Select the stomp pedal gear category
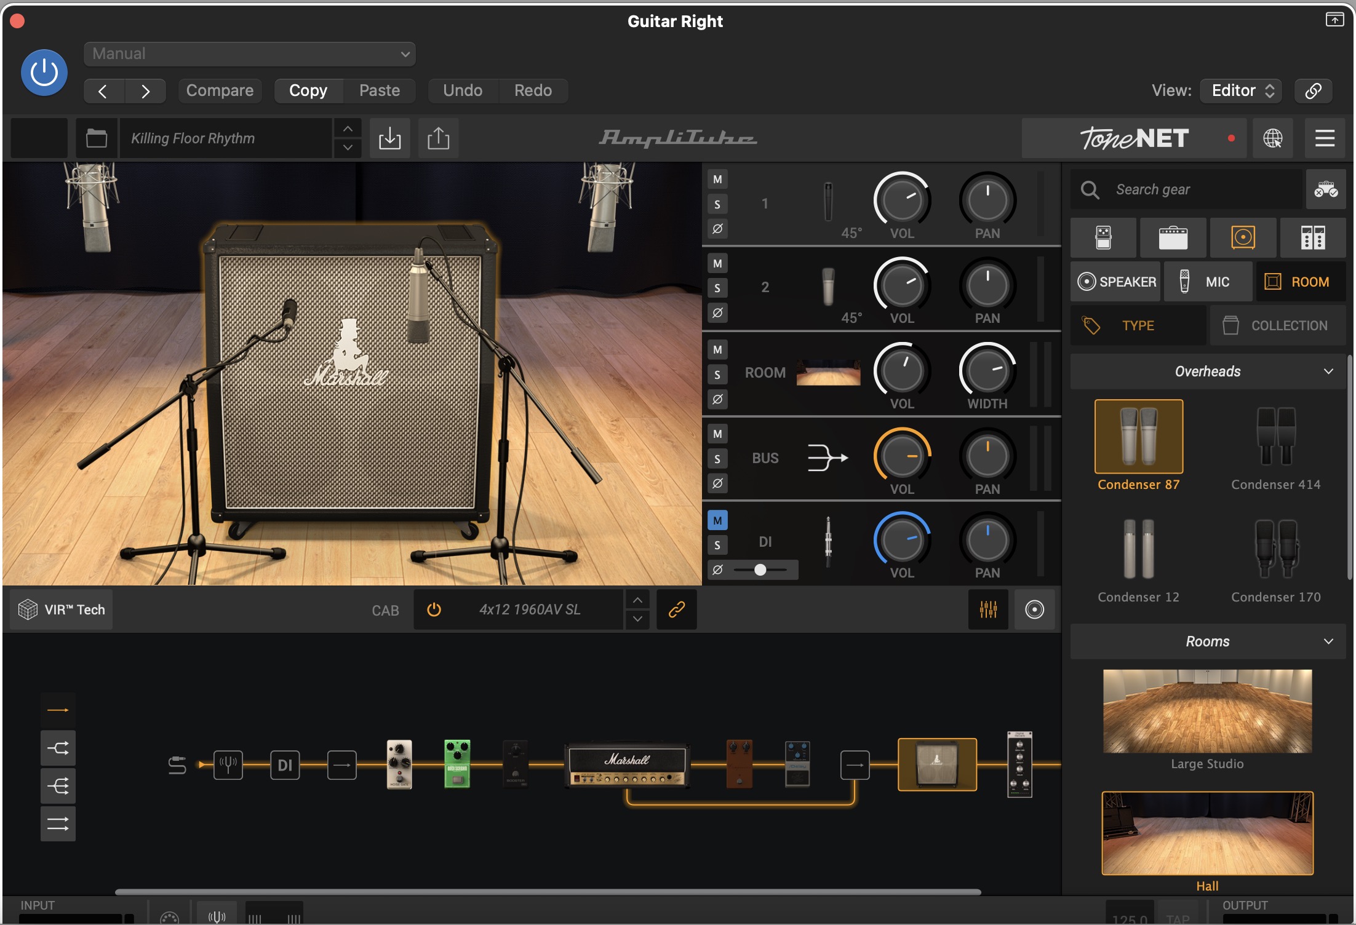 coord(1103,237)
